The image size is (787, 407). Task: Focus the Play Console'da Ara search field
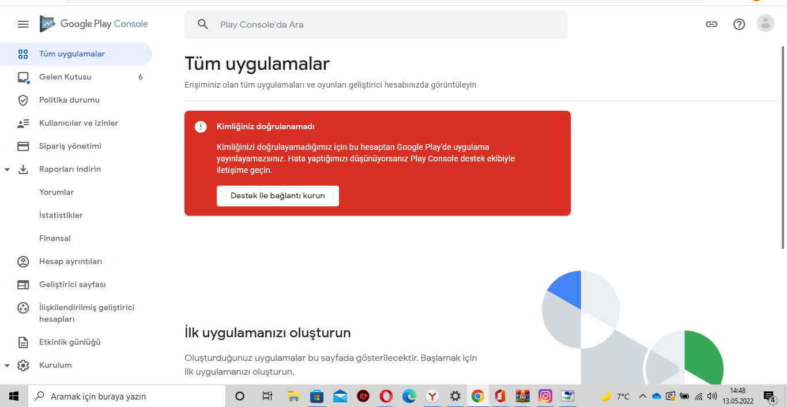pyautogui.click(x=376, y=25)
